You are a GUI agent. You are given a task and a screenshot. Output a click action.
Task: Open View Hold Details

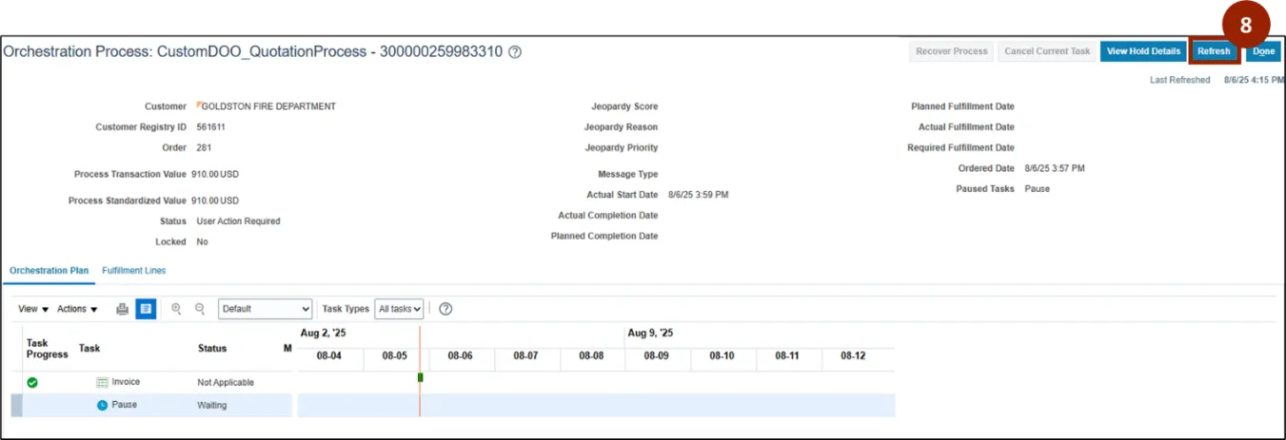tap(1143, 51)
